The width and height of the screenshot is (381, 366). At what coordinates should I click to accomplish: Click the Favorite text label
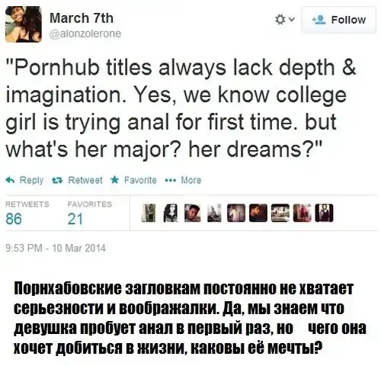140,180
